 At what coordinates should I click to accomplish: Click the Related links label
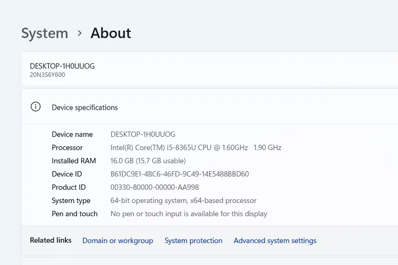[x=50, y=240]
